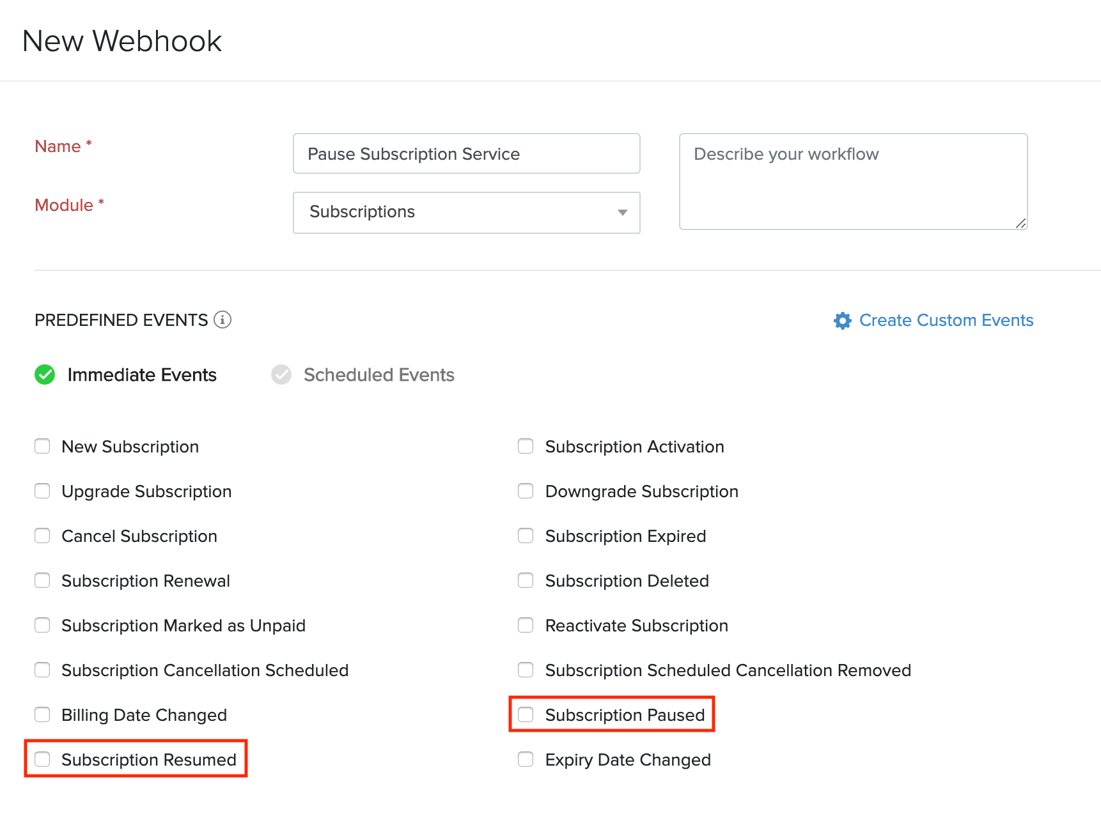Viewport: 1101px width, 818px height.
Task: Enable the Subscription Activation event
Action: (x=526, y=446)
